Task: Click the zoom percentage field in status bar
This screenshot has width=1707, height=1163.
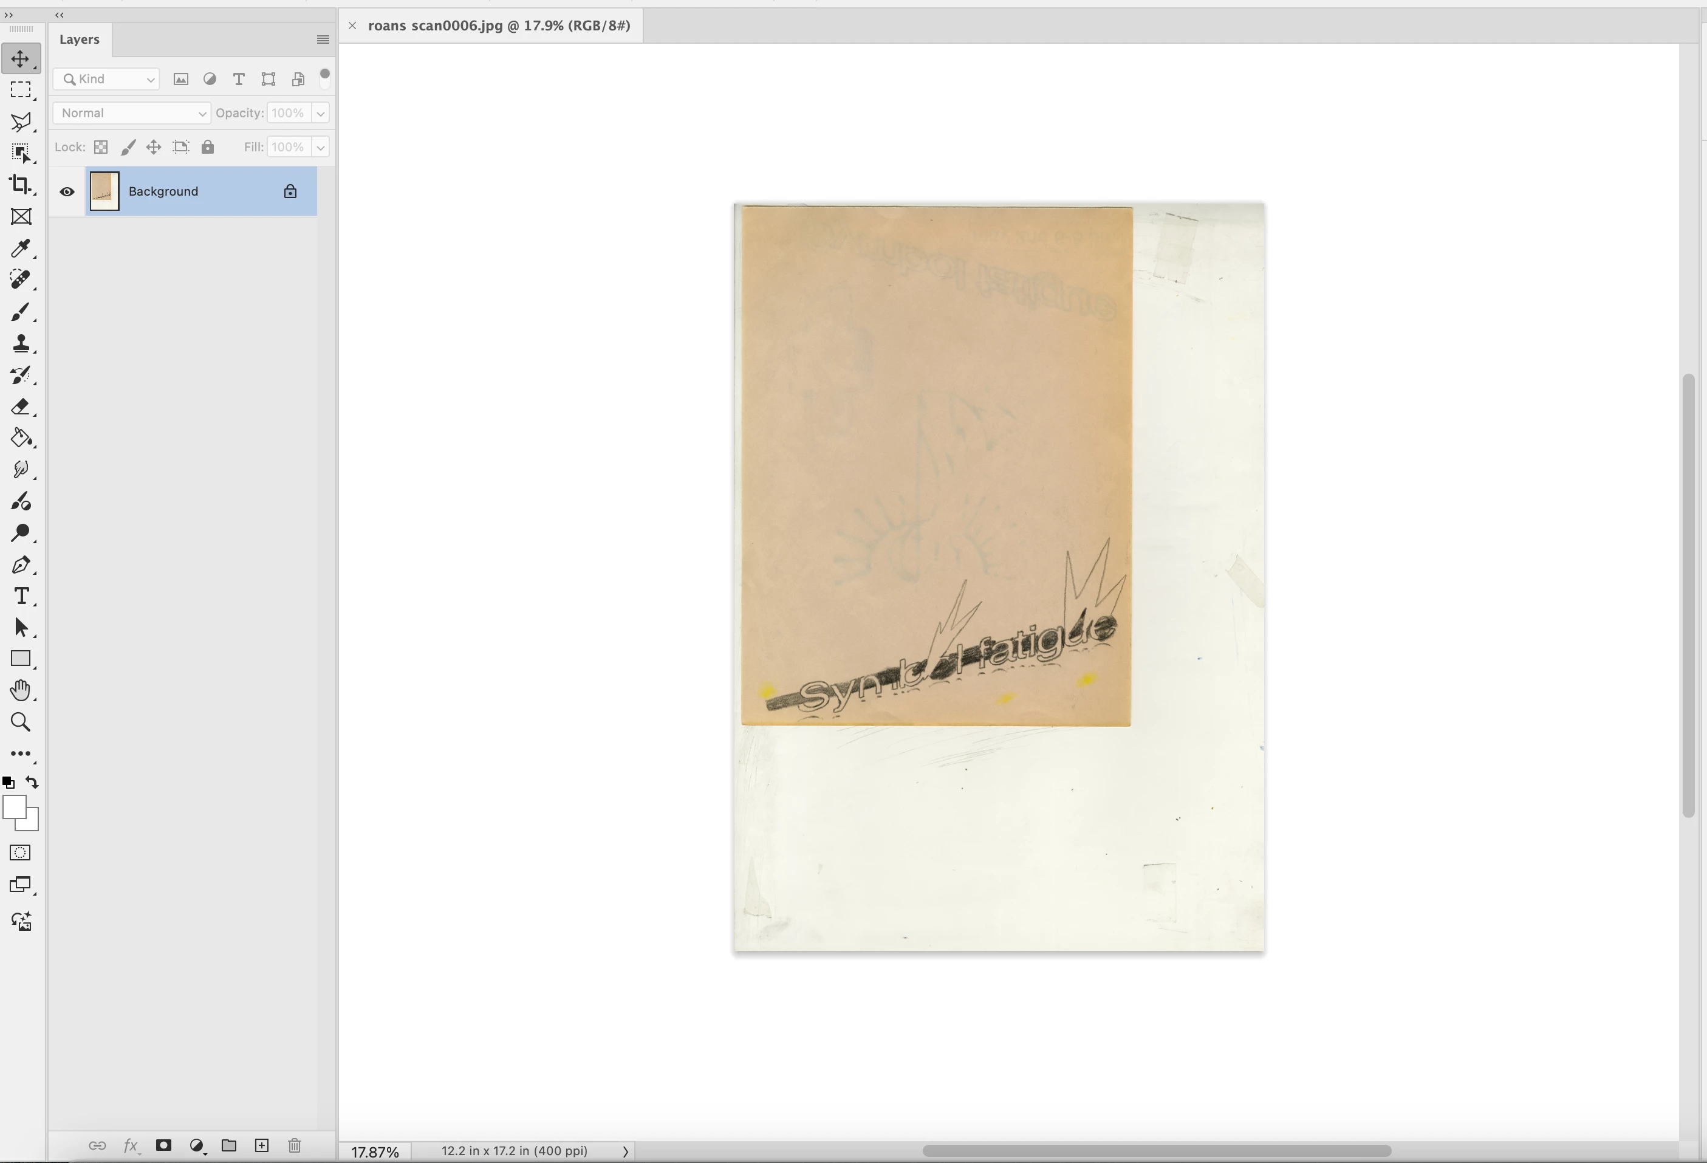Action: 375,1152
